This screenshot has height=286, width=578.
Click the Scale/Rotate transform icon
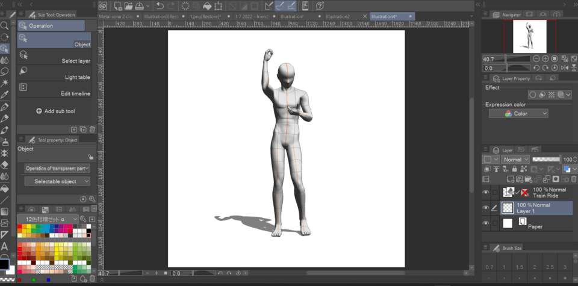click(218, 5)
